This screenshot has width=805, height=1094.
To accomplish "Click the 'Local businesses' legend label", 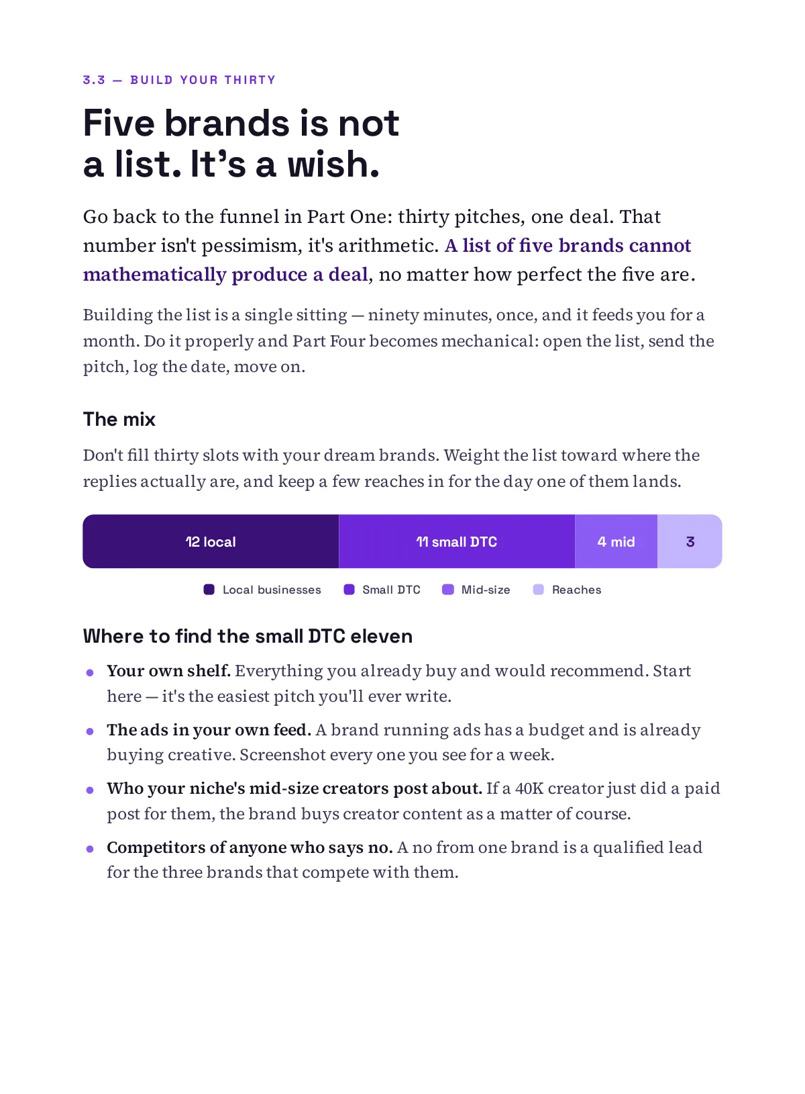I will [x=272, y=590].
